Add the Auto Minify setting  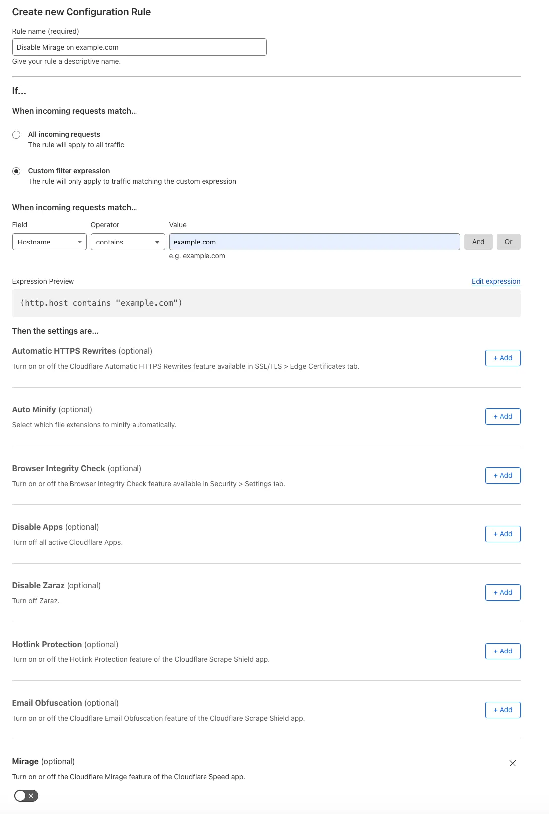pos(502,417)
